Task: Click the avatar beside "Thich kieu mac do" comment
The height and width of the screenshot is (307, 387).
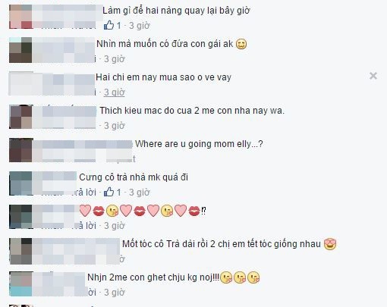Action: (20, 117)
